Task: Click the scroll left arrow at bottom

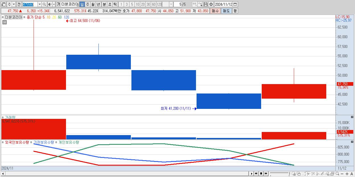Action: coord(3,174)
